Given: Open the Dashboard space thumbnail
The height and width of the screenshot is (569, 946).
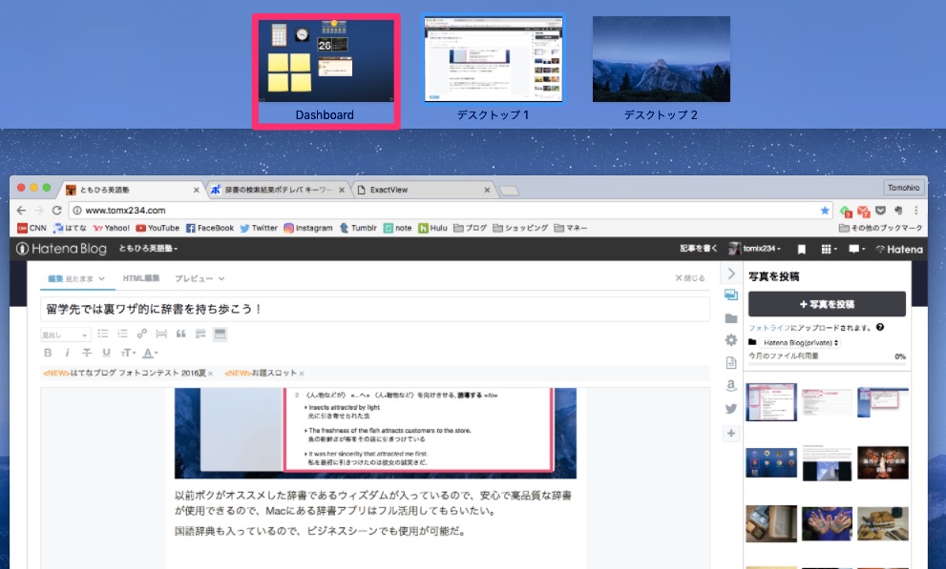Looking at the screenshot, I should (326, 60).
